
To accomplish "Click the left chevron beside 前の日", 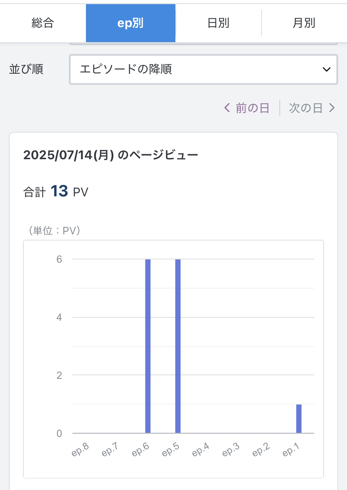I will coord(227,108).
